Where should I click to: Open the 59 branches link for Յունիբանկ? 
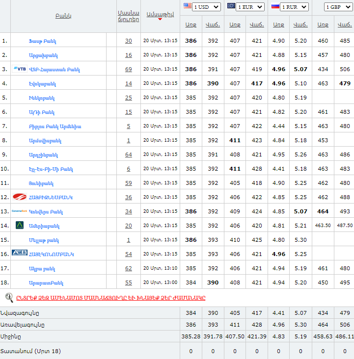pyautogui.click(x=129, y=183)
